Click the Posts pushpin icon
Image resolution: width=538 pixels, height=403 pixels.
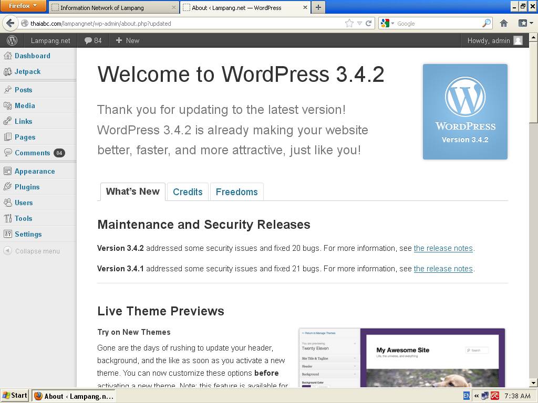(x=7, y=90)
